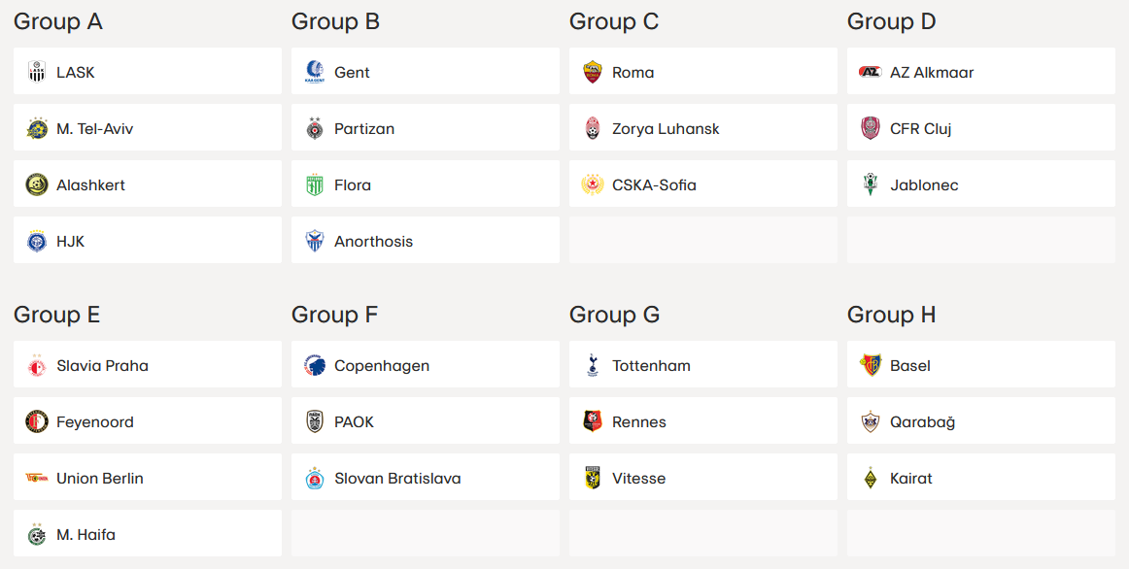The width and height of the screenshot is (1129, 569).
Task: Click the Copenhagen club crest icon
Action: [x=315, y=365]
